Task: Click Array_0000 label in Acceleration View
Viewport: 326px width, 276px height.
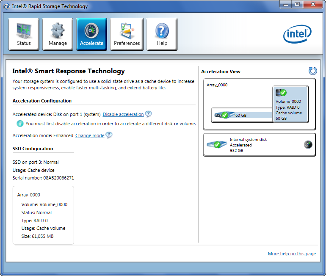Action: (x=217, y=85)
